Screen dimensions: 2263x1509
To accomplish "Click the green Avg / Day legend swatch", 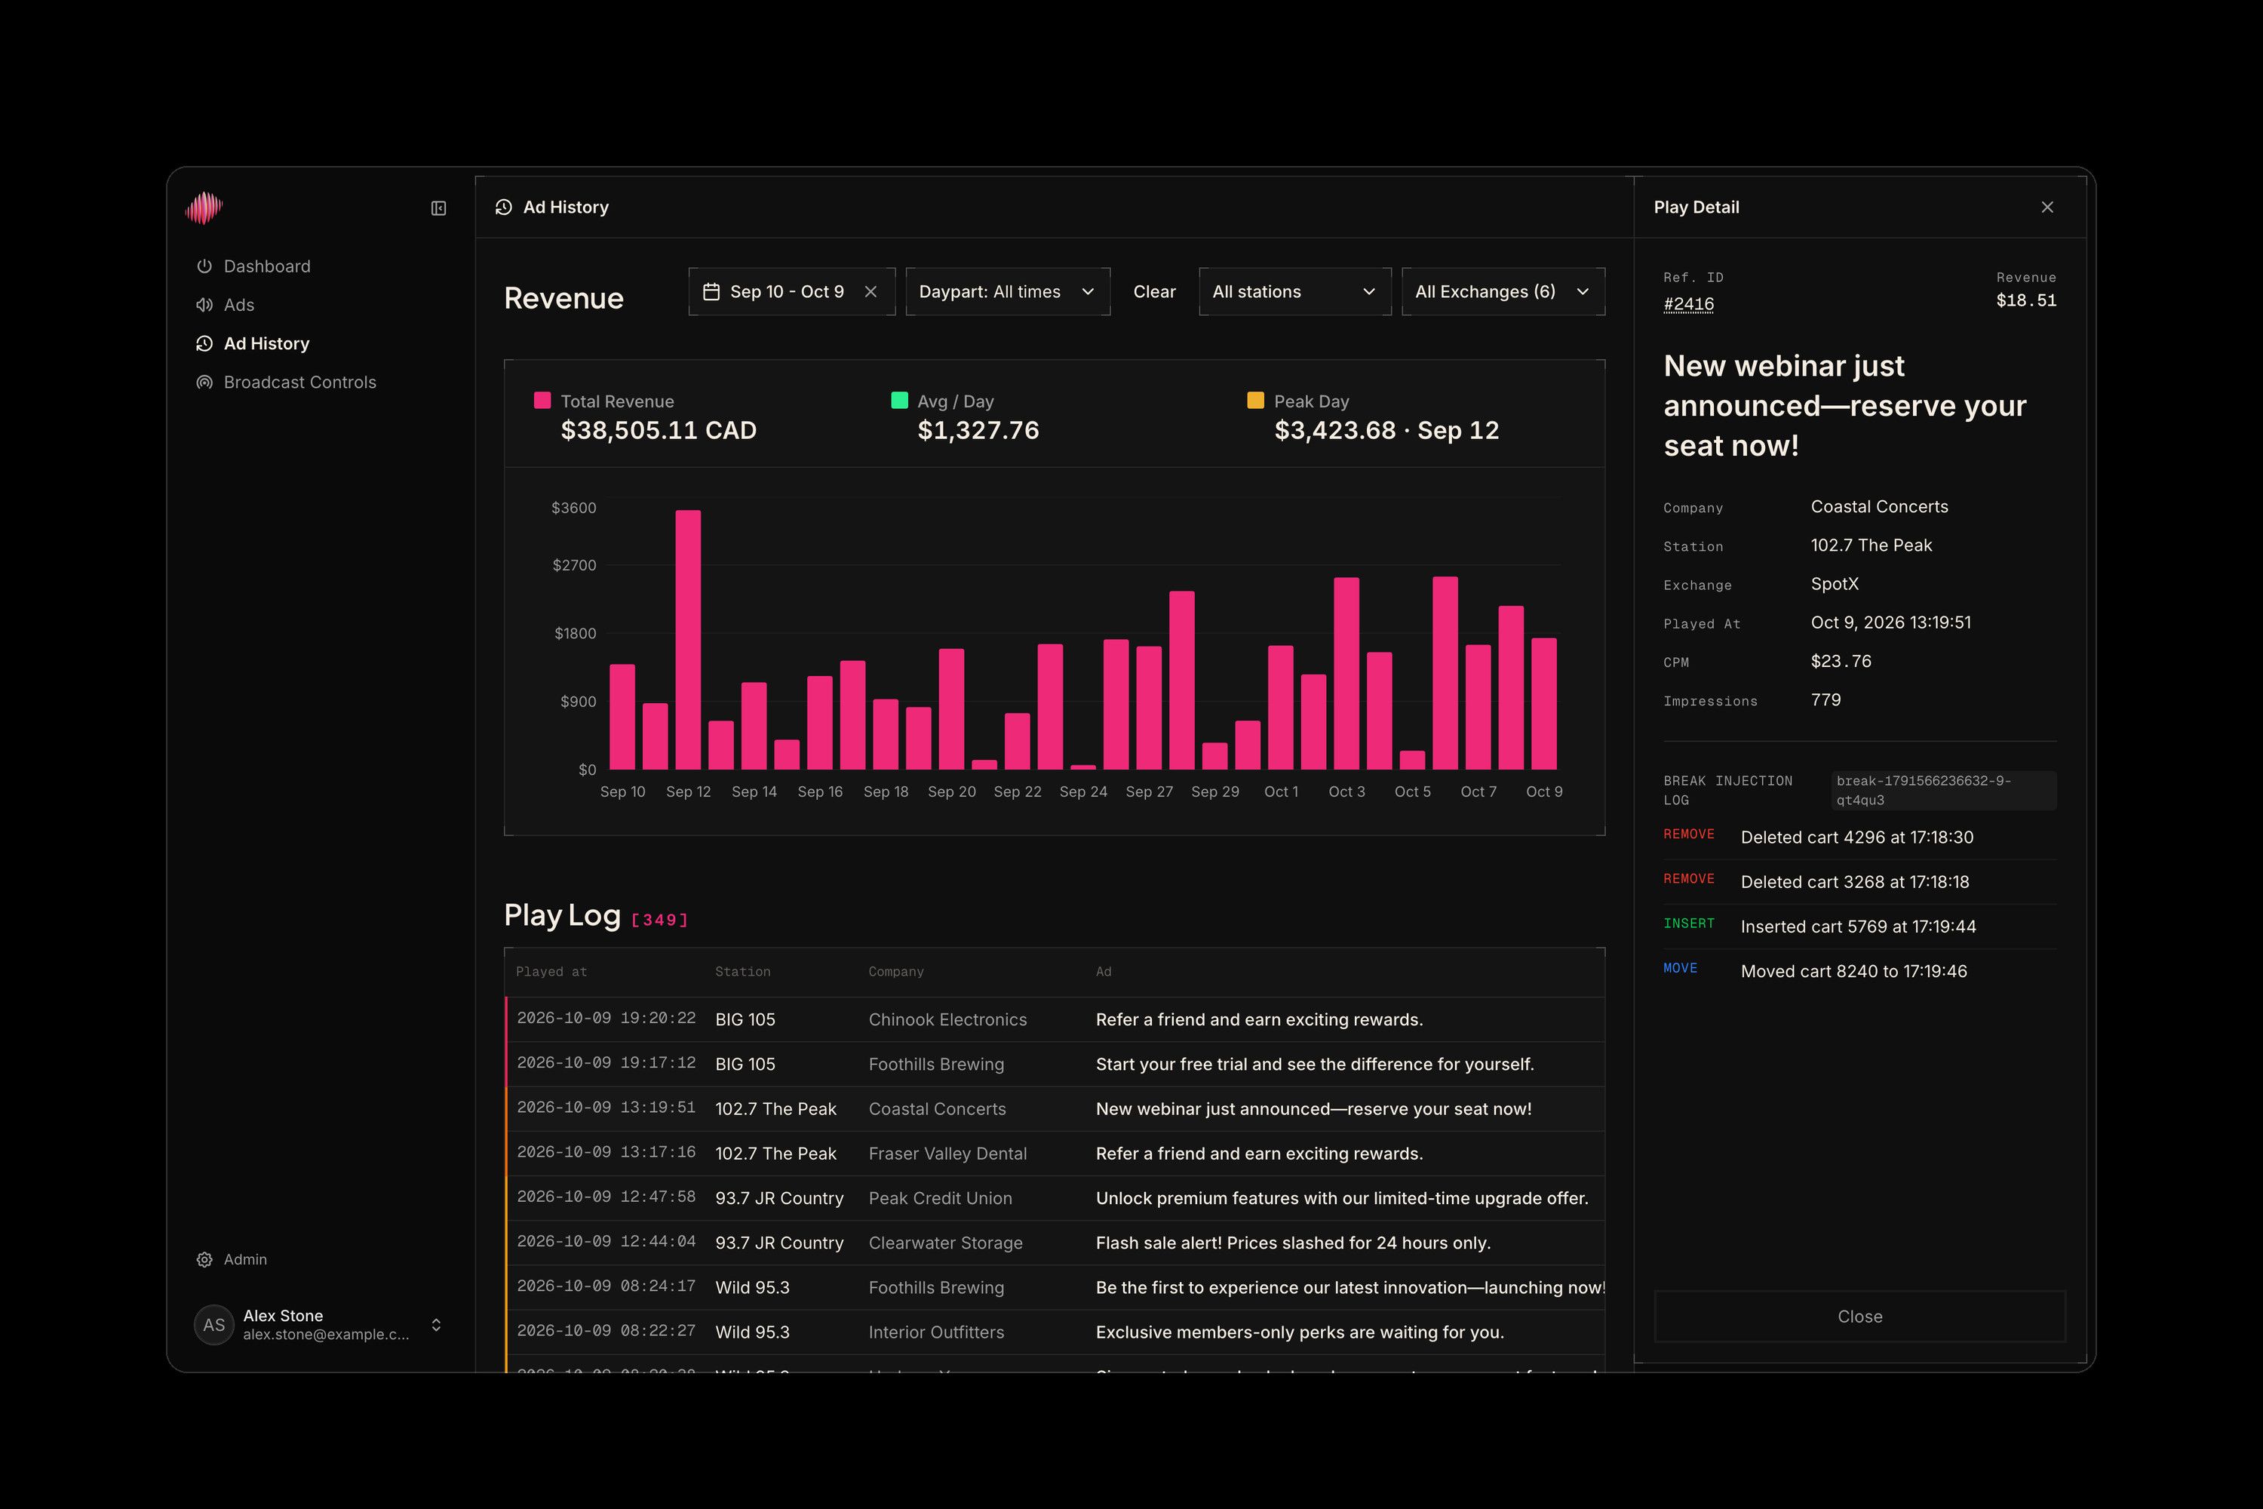I will coord(900,401).
